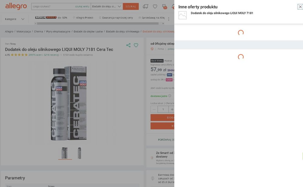Open the messages chat icon in header
The width and height of the screenshot is (303, 187).
click(164, 7)
